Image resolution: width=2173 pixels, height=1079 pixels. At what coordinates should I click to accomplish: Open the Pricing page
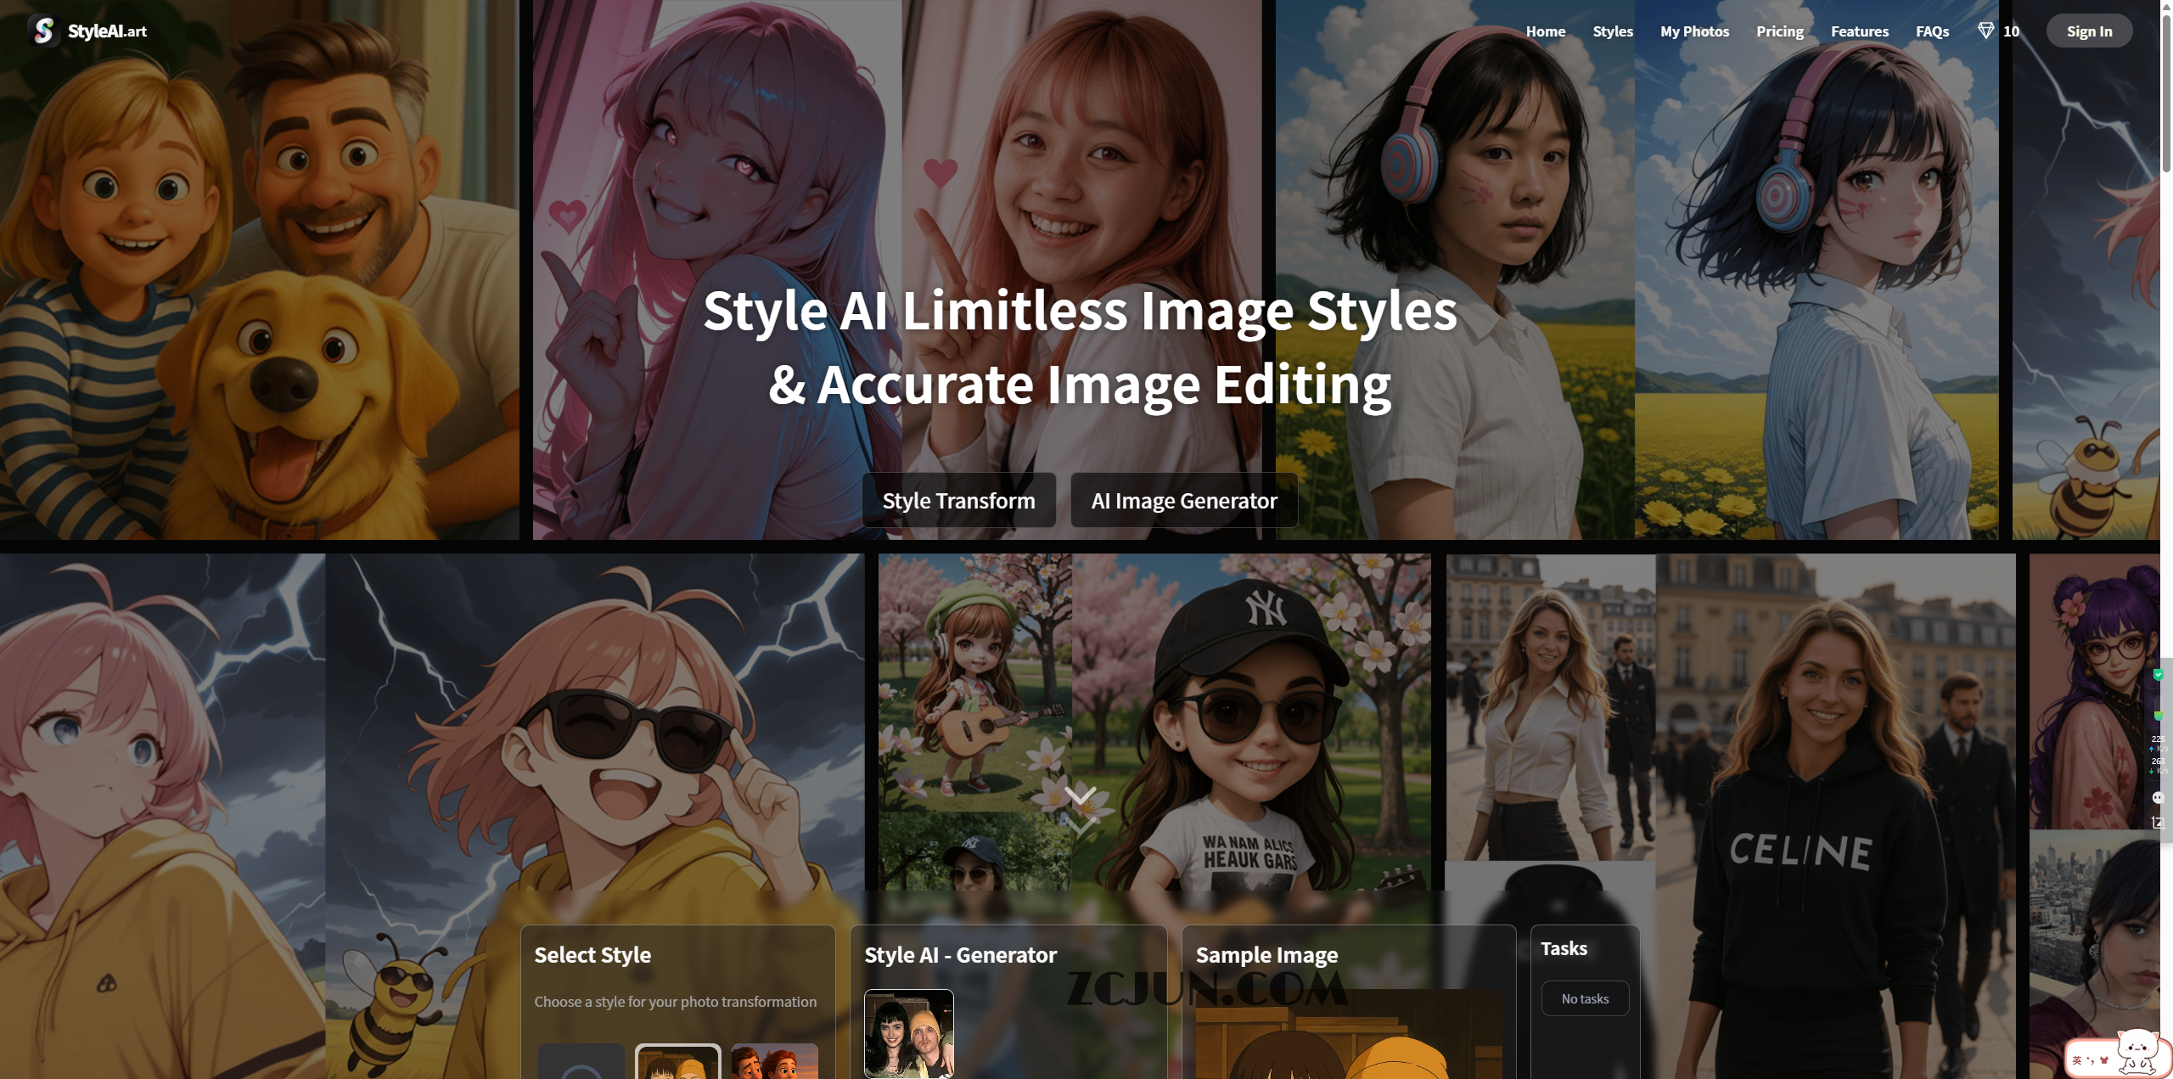point(1779,31)
